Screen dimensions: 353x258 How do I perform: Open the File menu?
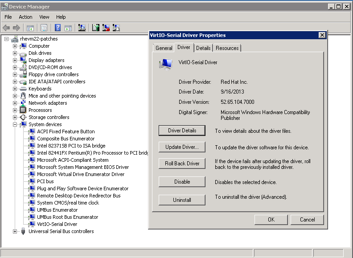click(x=8, y=17)
